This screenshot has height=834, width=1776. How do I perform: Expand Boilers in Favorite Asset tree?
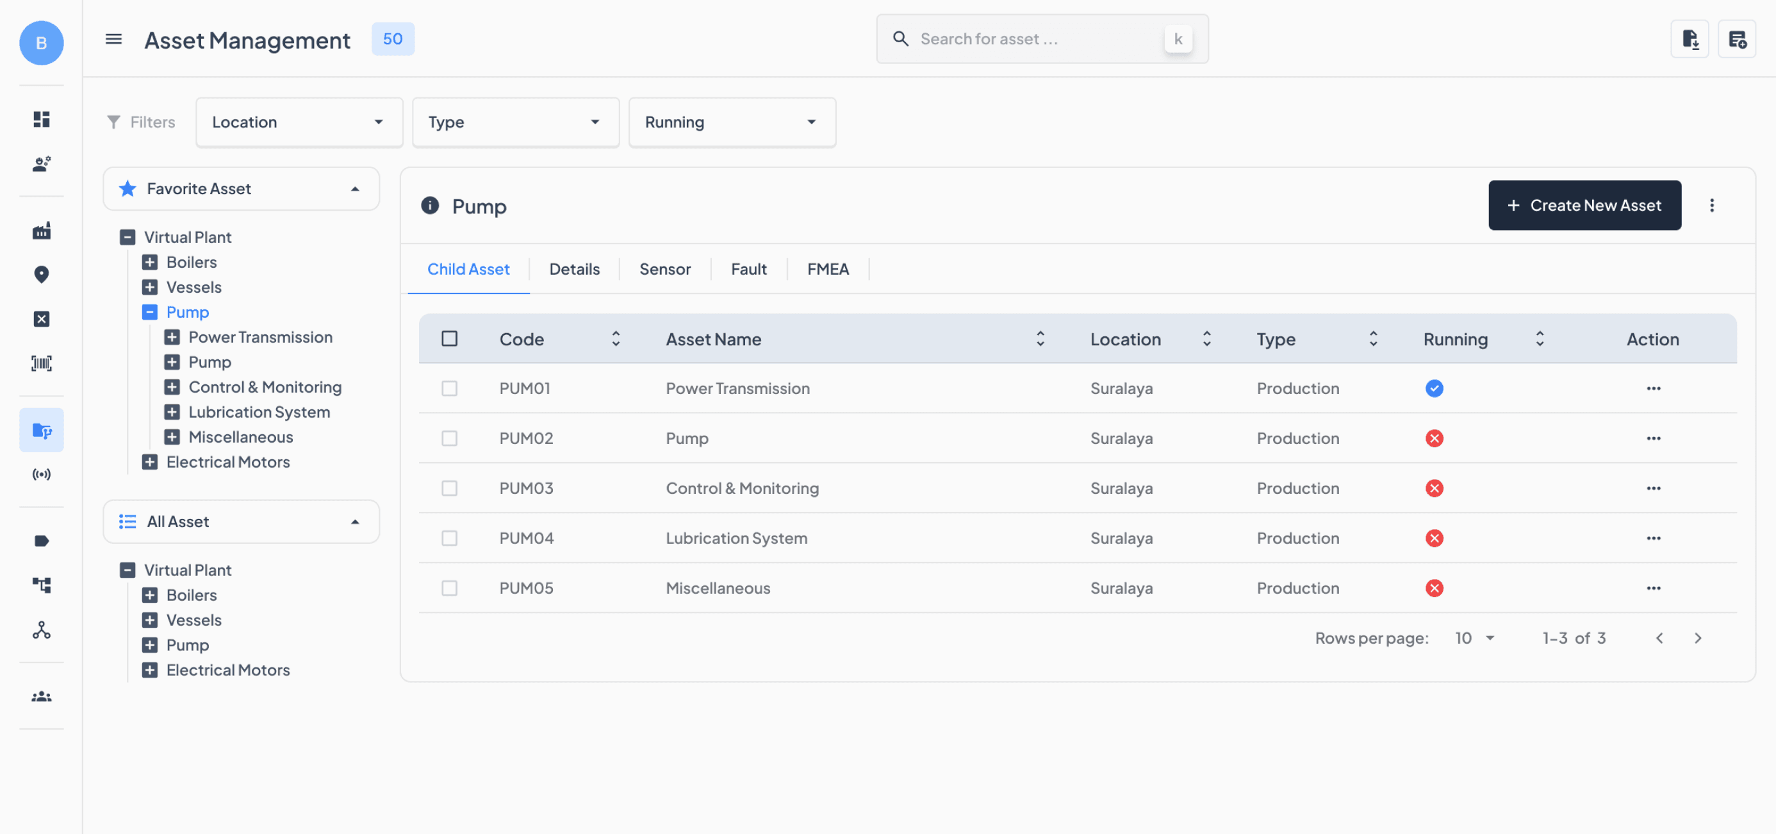[x=150, y=262]
